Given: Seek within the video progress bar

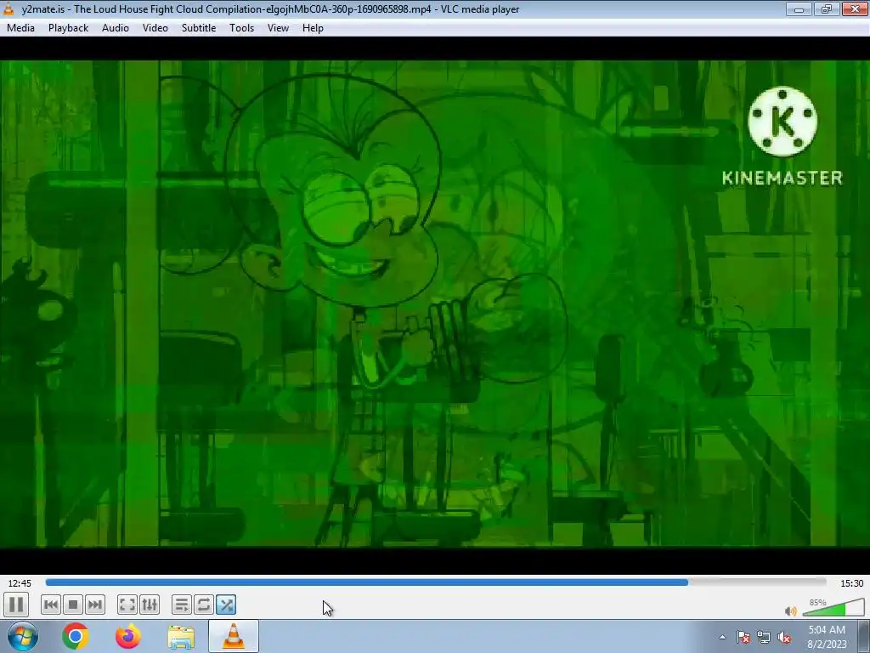Looking at the screenshot, I should pos(436,582).
